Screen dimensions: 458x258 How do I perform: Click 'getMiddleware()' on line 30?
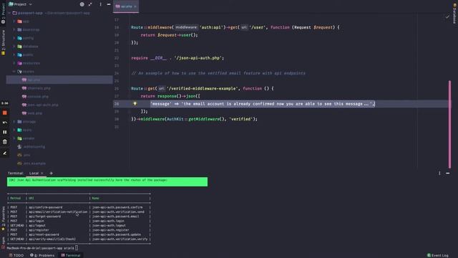pos(206,119)
